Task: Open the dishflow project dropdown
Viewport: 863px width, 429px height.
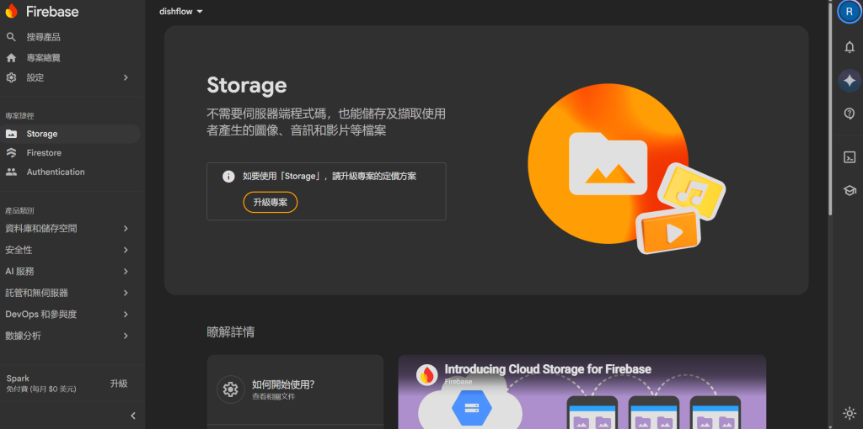Action: pyautogui.click(x=181, y=12)
